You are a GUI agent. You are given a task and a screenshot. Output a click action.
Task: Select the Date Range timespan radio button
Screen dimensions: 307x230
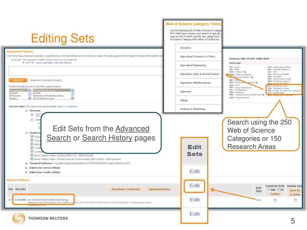click(x=32, y=120)
